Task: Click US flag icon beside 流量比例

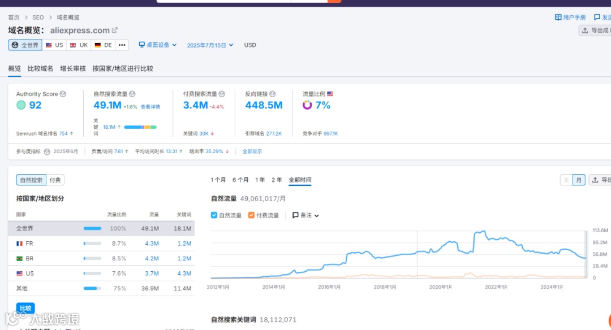Action: [330, 94]
